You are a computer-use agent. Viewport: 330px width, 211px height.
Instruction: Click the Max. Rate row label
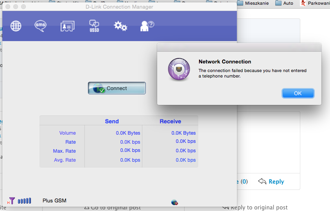click(64, 151)
